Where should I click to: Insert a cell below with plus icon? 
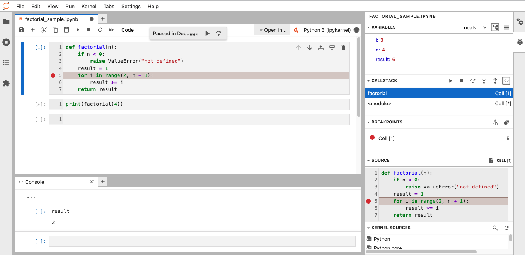click(x=33, y=30)
